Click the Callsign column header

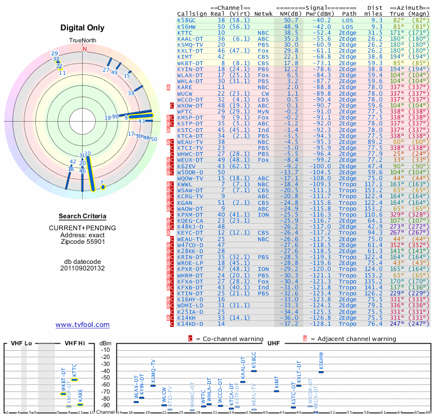click(192, 14)
